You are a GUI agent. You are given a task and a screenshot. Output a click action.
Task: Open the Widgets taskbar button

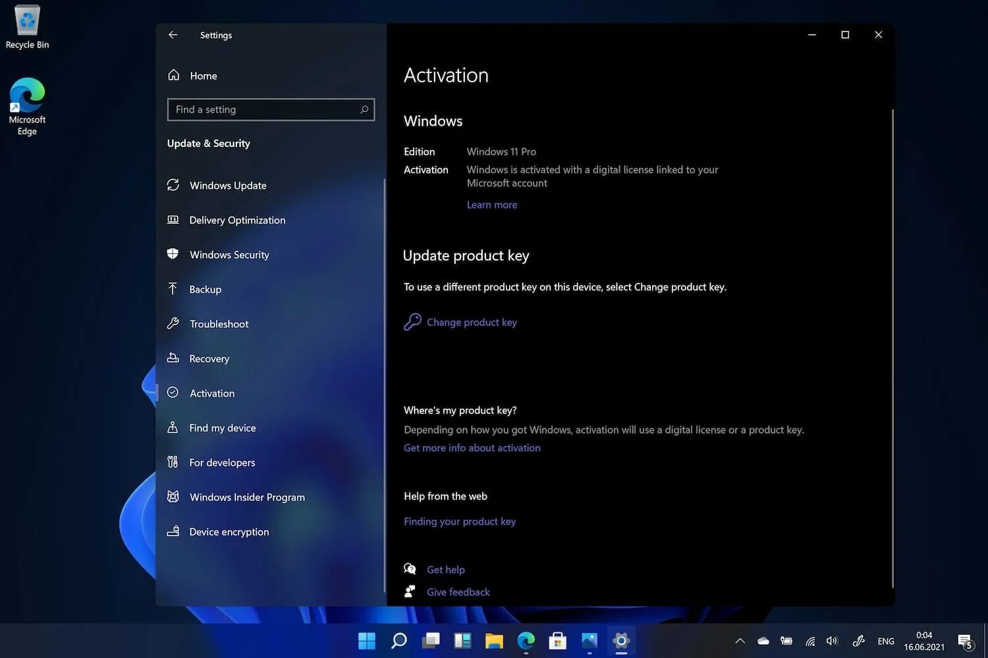tap(462, 640)
